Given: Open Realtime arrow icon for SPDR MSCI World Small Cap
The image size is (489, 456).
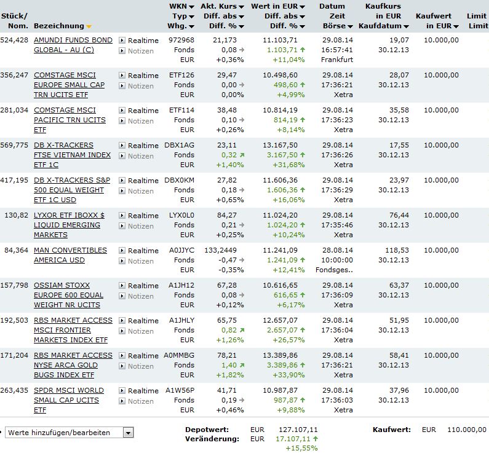Looking at the screenshot, I should point(122,390).
